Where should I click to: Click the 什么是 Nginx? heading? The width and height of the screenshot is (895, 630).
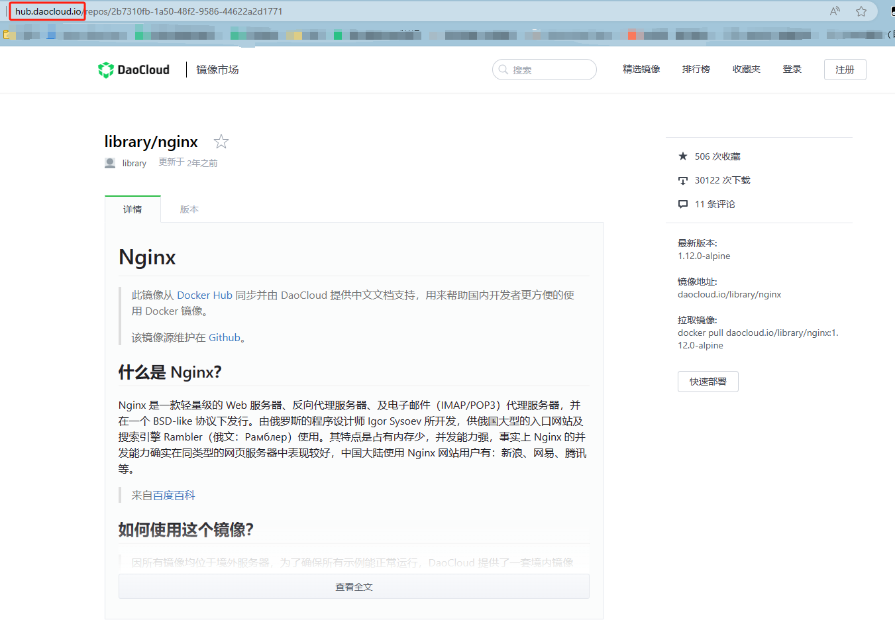pos(170,372)
